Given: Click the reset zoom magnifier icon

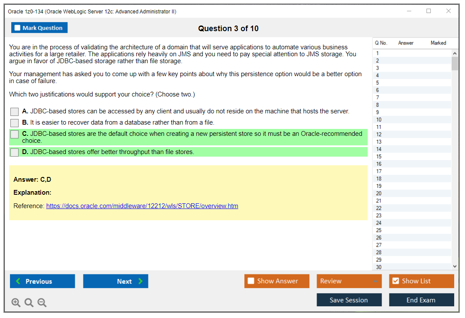Looking at the screenshot, I should coord(29,302).
